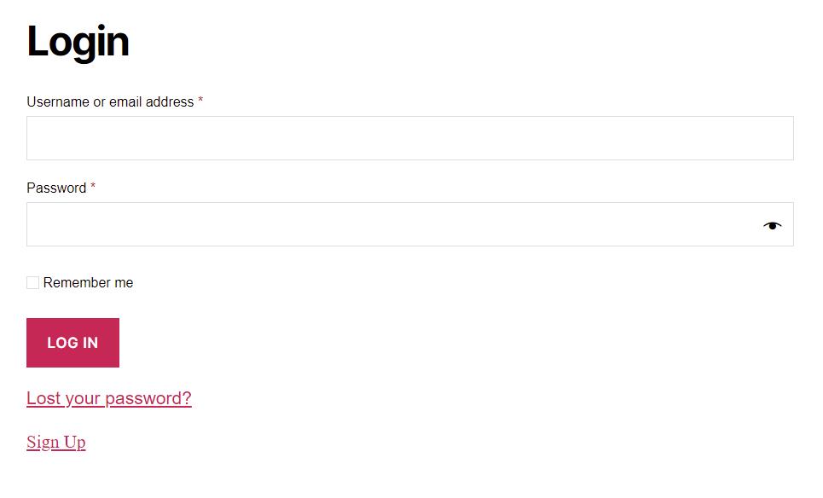Tick the Remember me checkbox
The image size is (823, 498).
[32, 283]
